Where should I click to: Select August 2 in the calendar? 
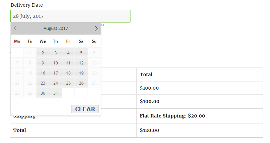coord(43,53)
